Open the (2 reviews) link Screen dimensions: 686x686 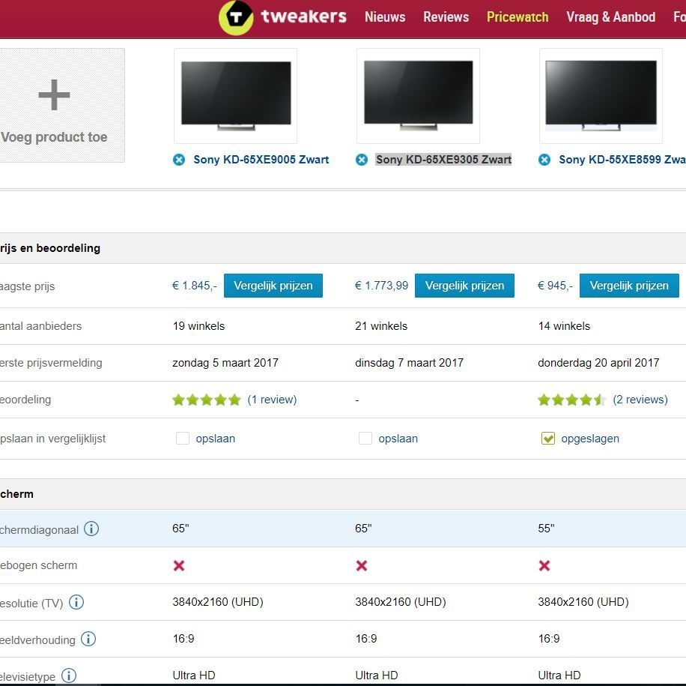coord(640,400)
